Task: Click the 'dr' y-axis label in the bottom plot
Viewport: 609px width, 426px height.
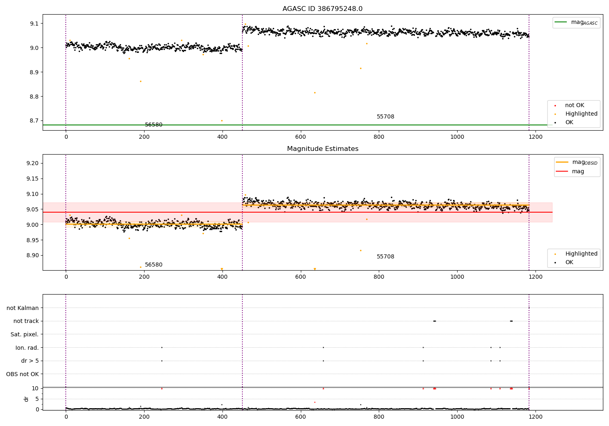Action: pyautogui.click(x=26, y=399)
